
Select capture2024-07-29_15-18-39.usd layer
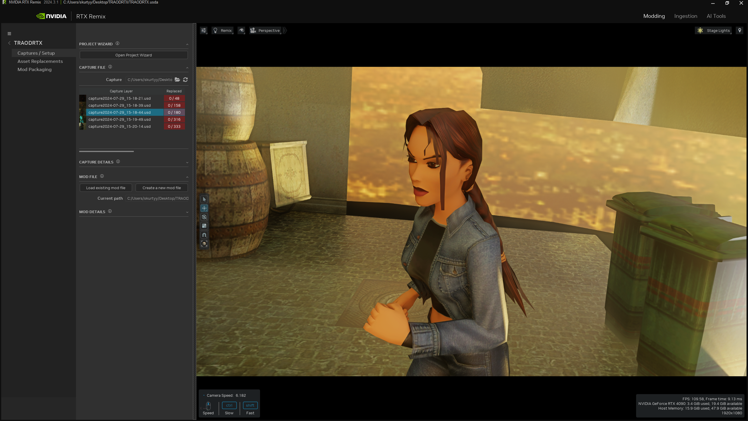click(125, 105)
